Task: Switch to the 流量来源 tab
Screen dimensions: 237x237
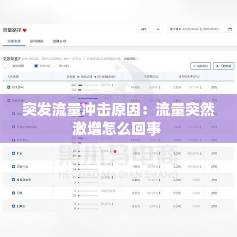Action: [x=14, y=41]
